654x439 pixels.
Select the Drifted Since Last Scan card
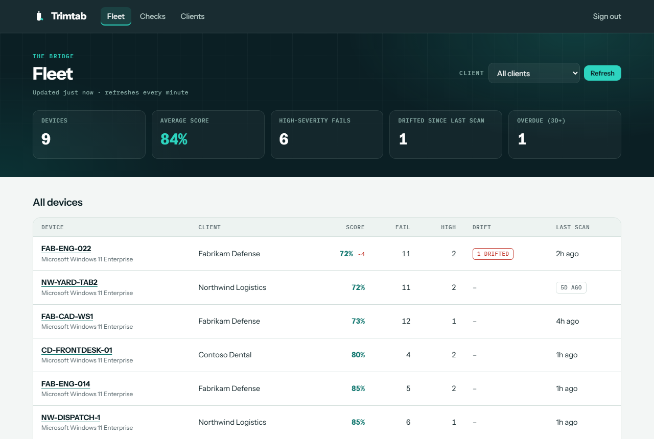coord(446,135)
